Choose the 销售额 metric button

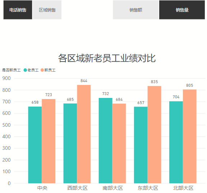(x=136, y=10)
